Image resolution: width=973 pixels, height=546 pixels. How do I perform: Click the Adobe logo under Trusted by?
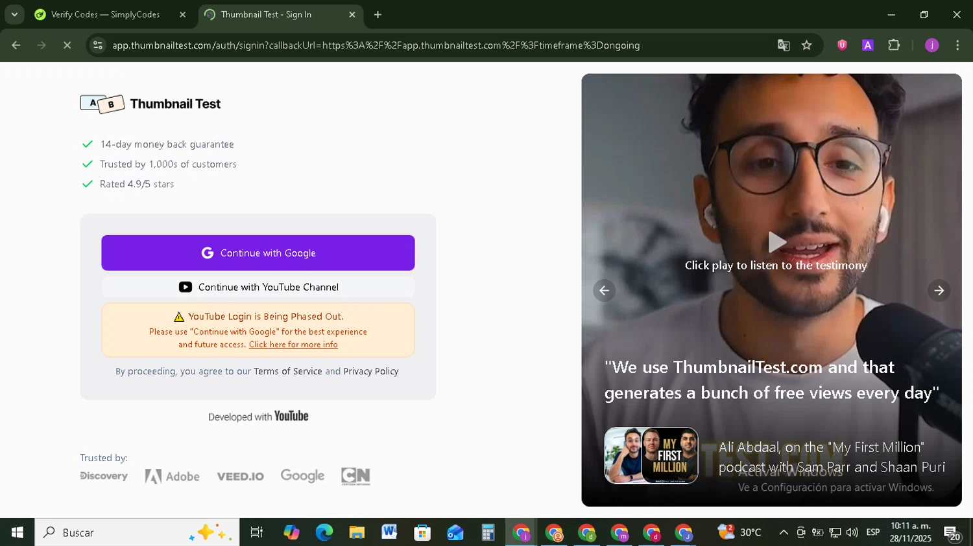(173, 477)
